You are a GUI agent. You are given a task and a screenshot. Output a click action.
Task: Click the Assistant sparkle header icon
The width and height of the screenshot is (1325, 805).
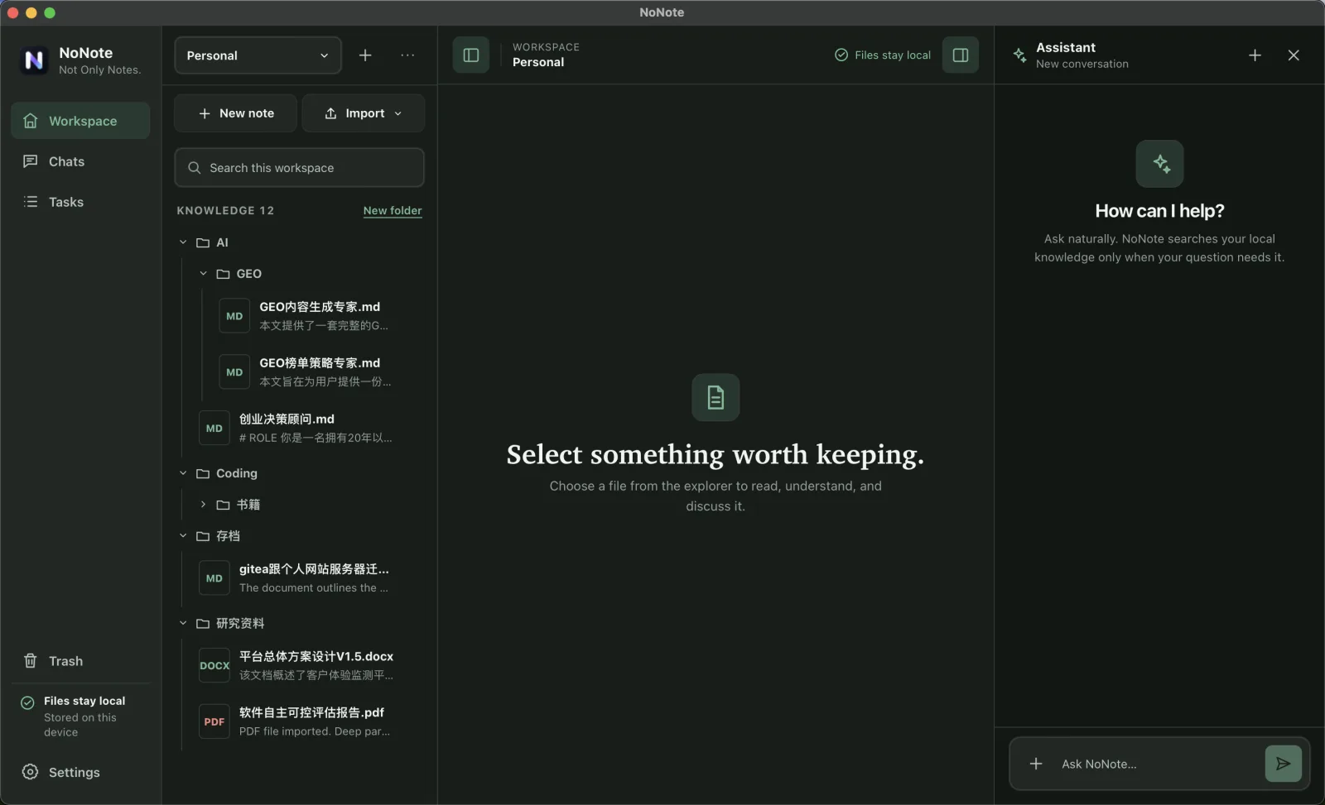coord(1019,55)
